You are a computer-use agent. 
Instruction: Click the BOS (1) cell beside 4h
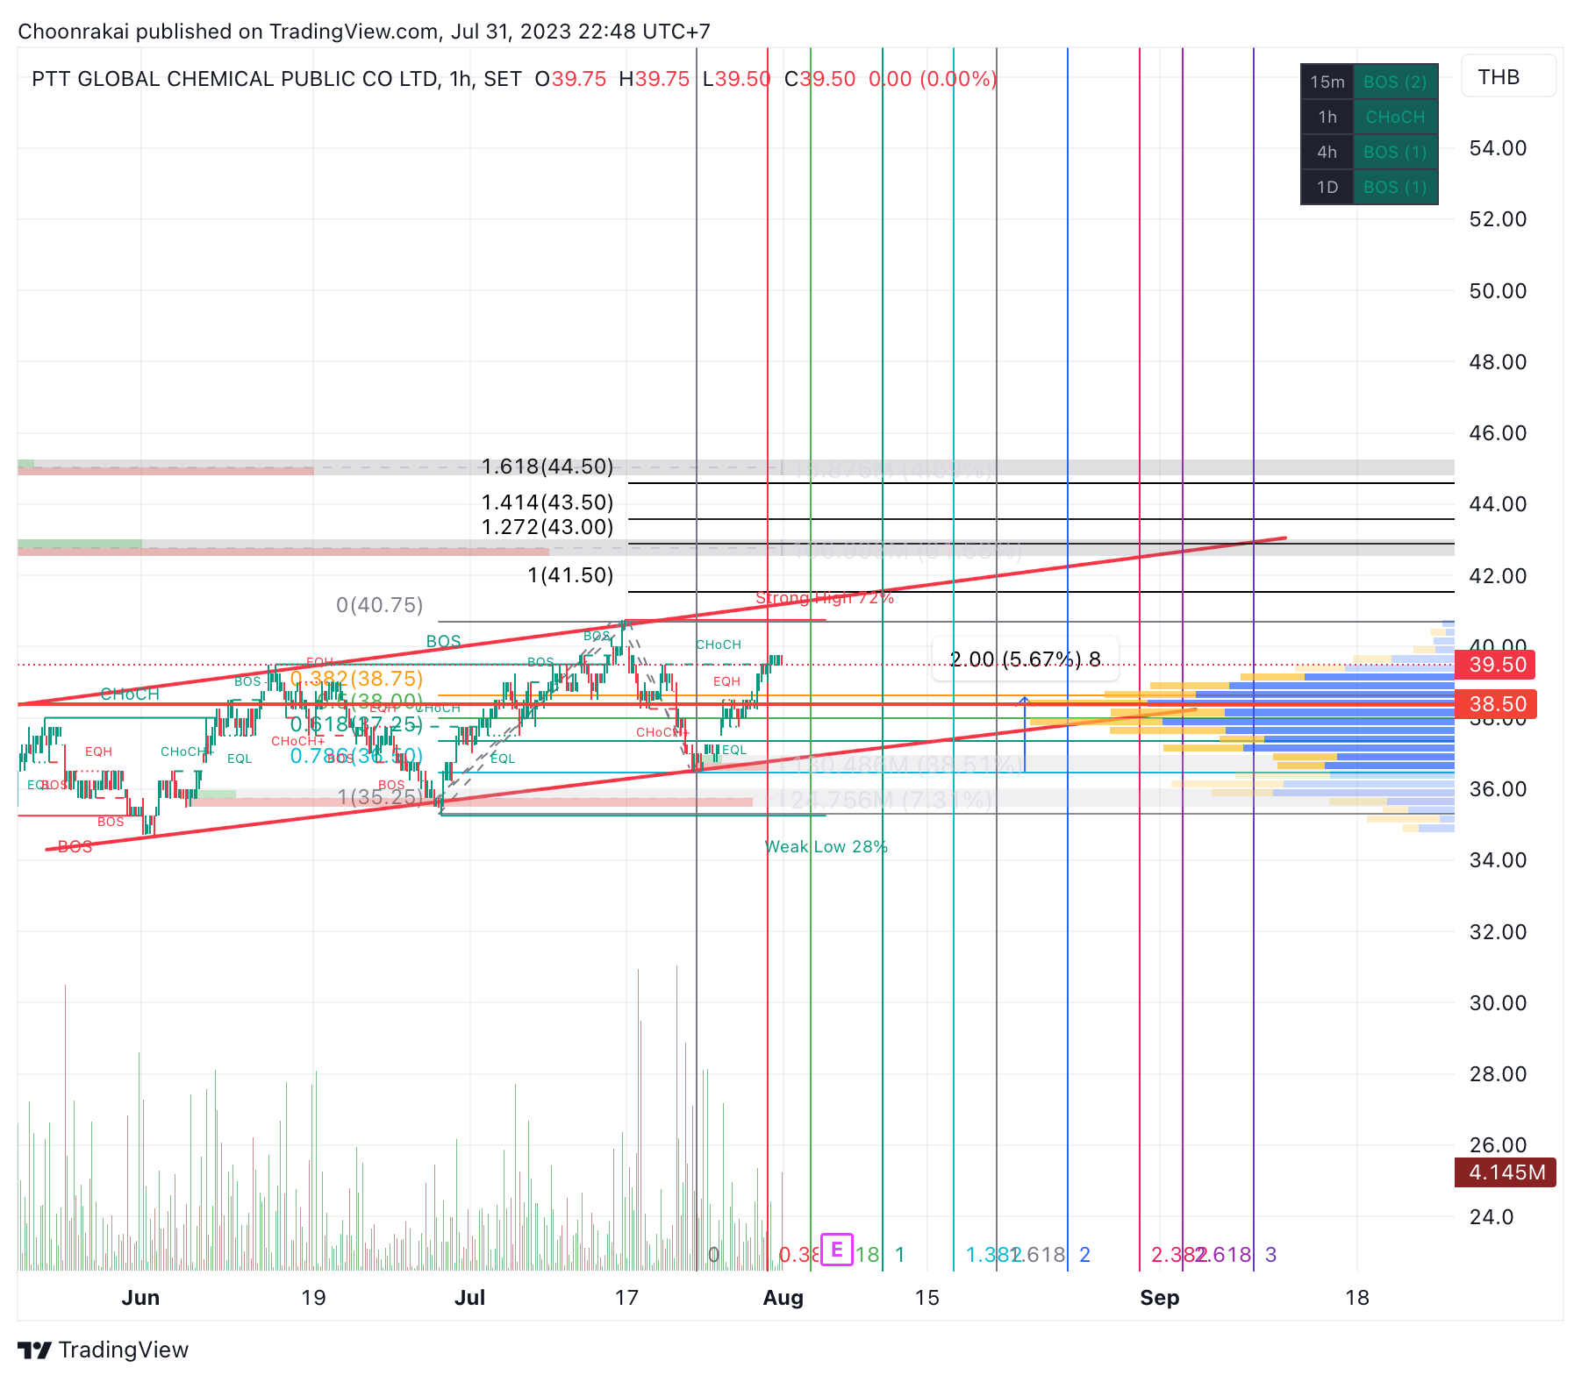pyautogui.click(x=1395, y=152)
